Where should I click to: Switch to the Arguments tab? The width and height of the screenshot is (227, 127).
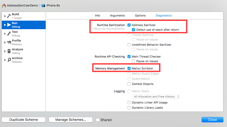117,15
